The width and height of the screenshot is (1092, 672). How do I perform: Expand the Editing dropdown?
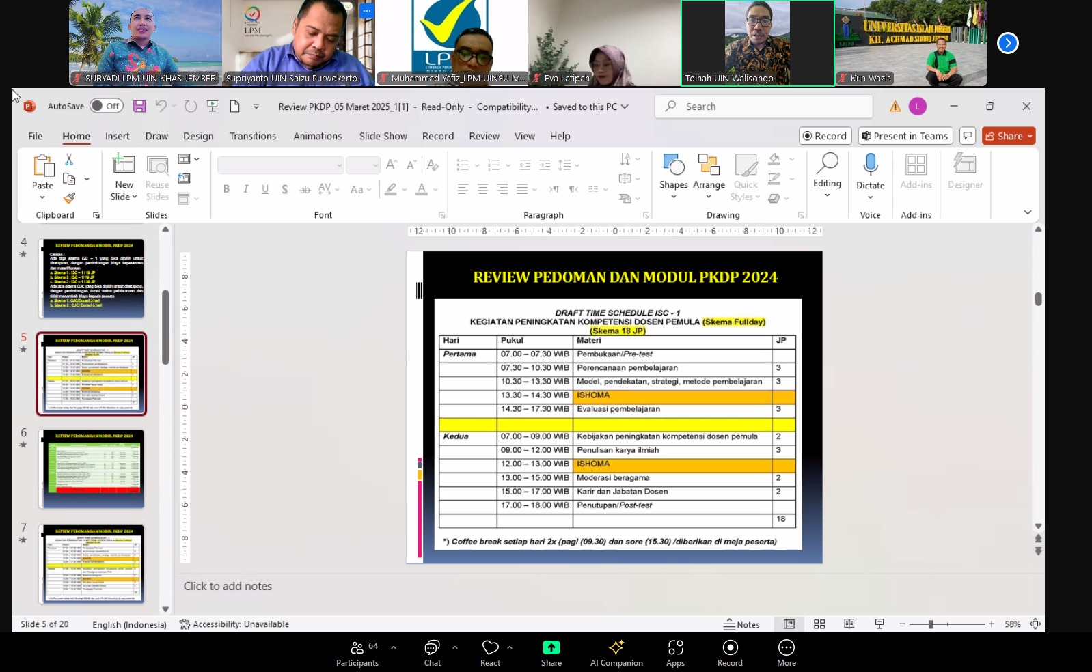(827, 195)
